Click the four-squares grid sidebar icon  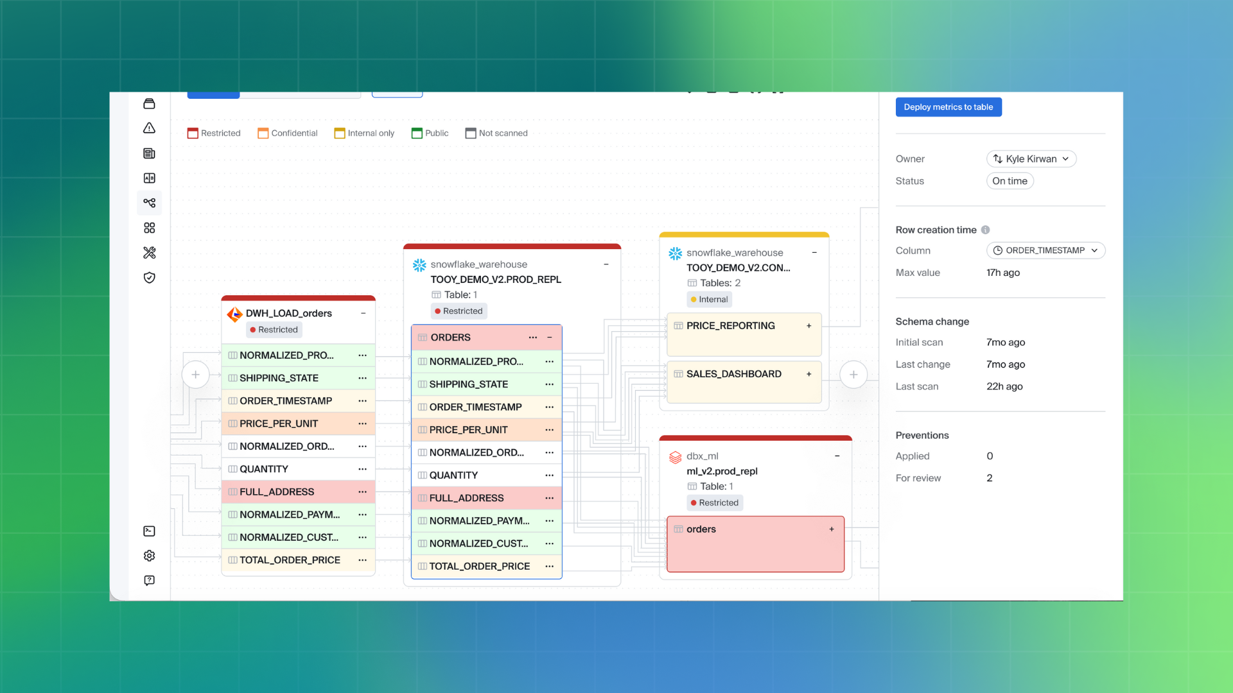[x=149, y=228]
